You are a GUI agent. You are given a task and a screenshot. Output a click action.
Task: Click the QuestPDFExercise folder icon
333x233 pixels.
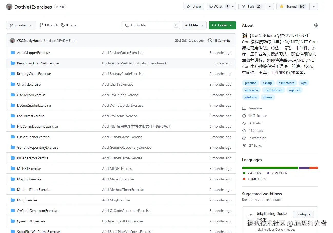[13, 221]
